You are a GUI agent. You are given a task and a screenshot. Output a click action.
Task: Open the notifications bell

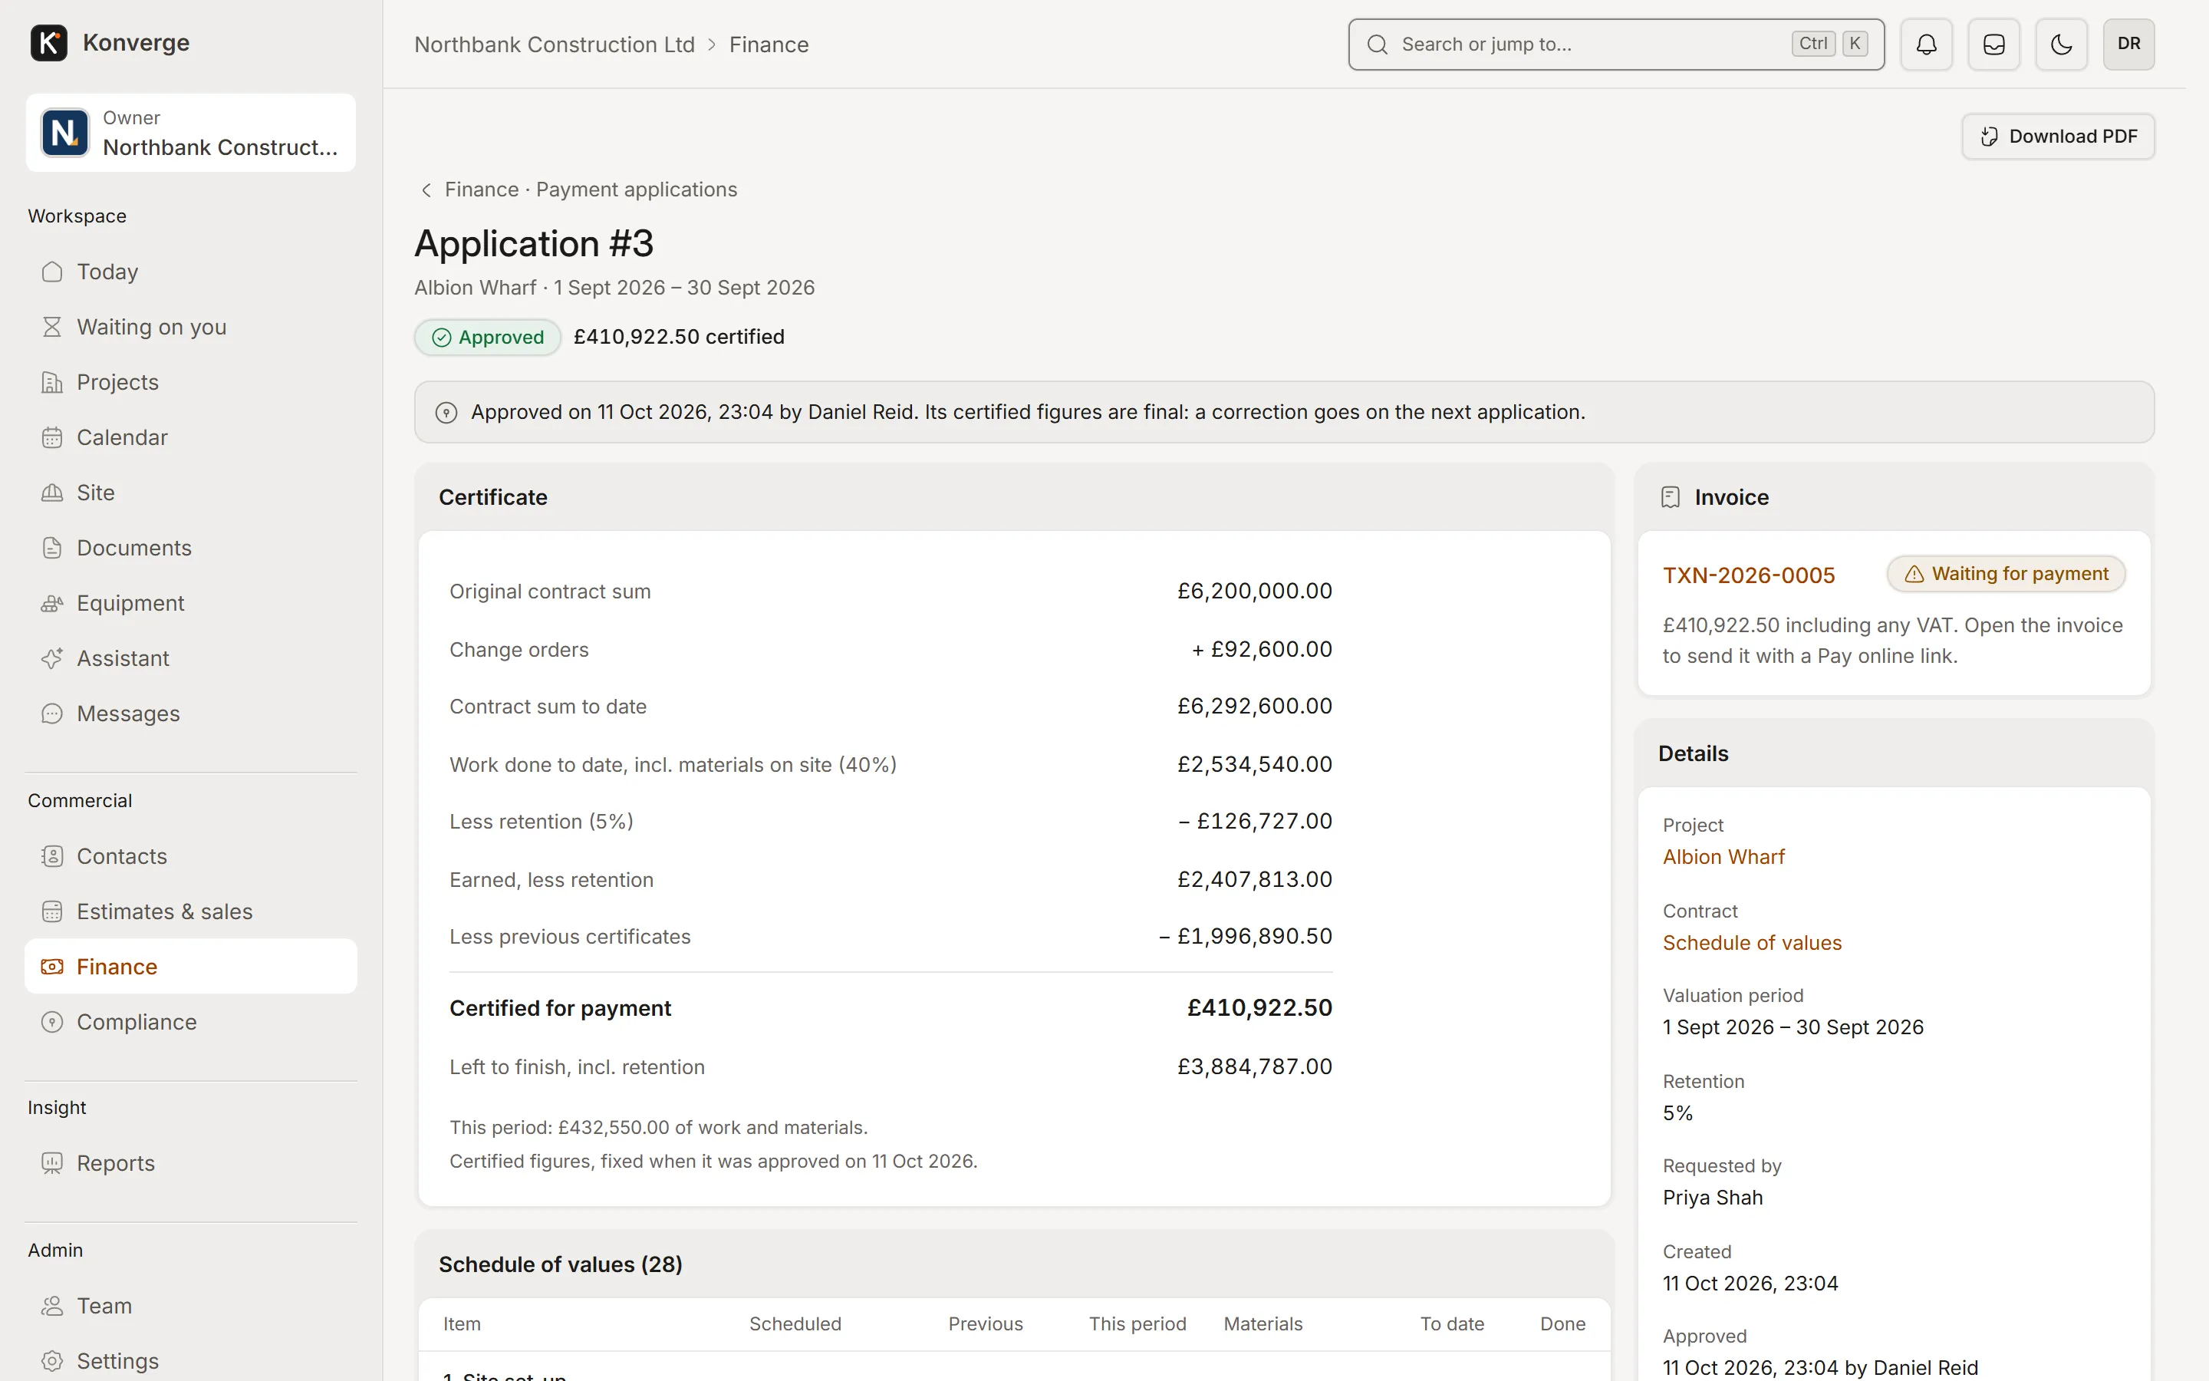point(1926,44)
